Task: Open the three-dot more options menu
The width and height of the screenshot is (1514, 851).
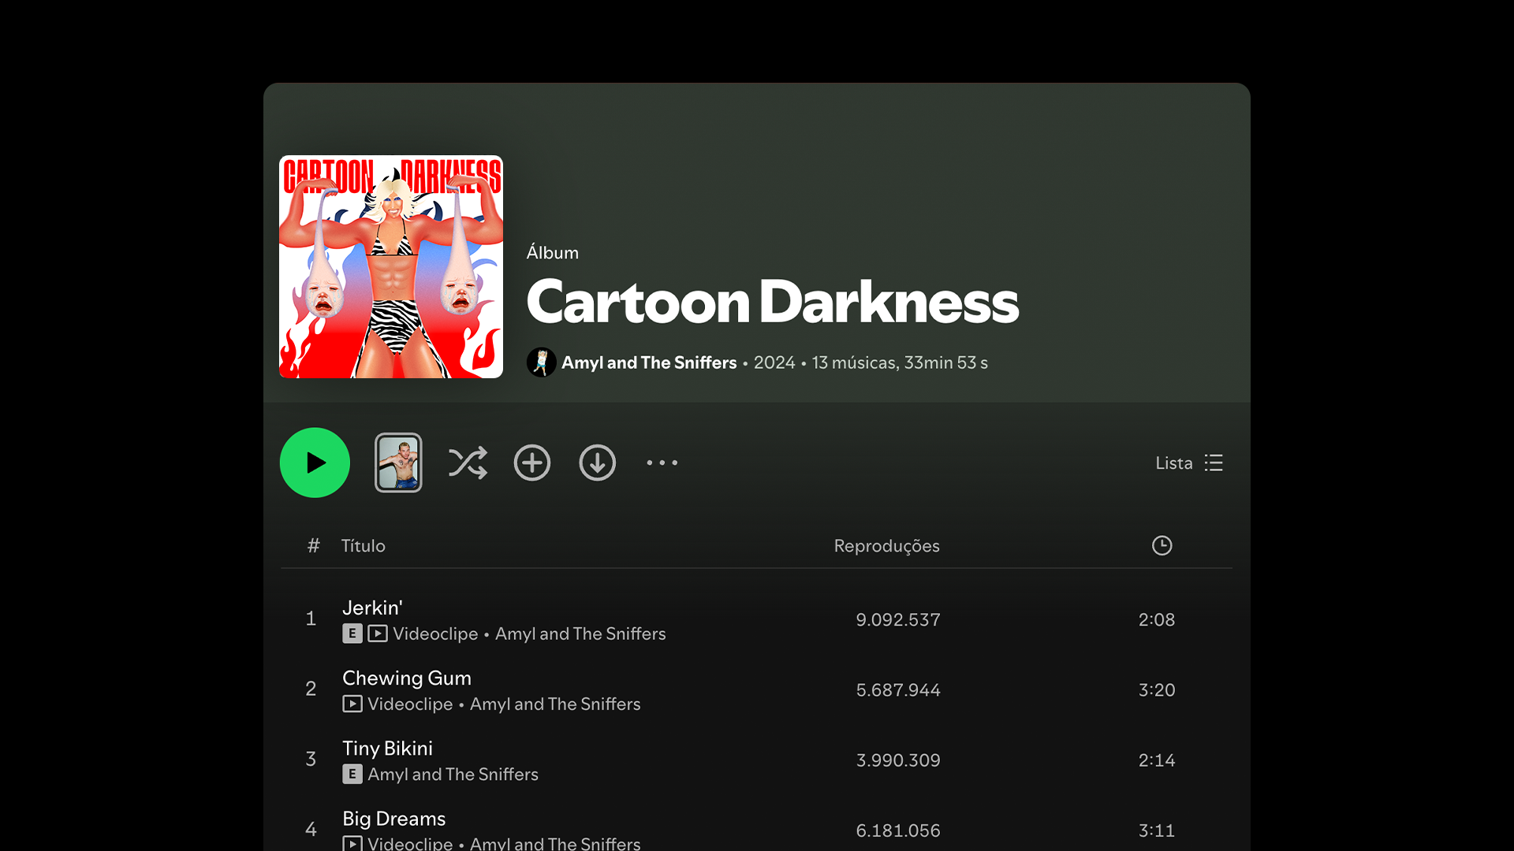Action: click(662, 463)
